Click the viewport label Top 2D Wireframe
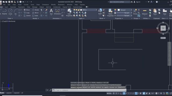 8,21
